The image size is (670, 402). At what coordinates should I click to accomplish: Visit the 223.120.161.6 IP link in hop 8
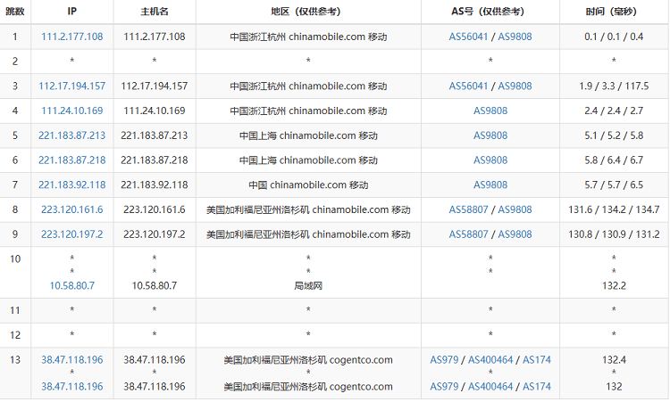pos(71,209)
